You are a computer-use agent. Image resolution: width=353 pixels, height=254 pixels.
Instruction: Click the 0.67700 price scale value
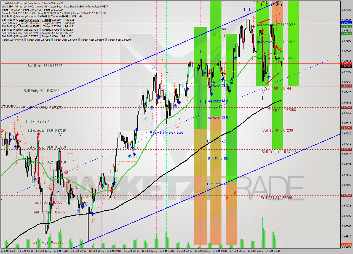point(346,10)
